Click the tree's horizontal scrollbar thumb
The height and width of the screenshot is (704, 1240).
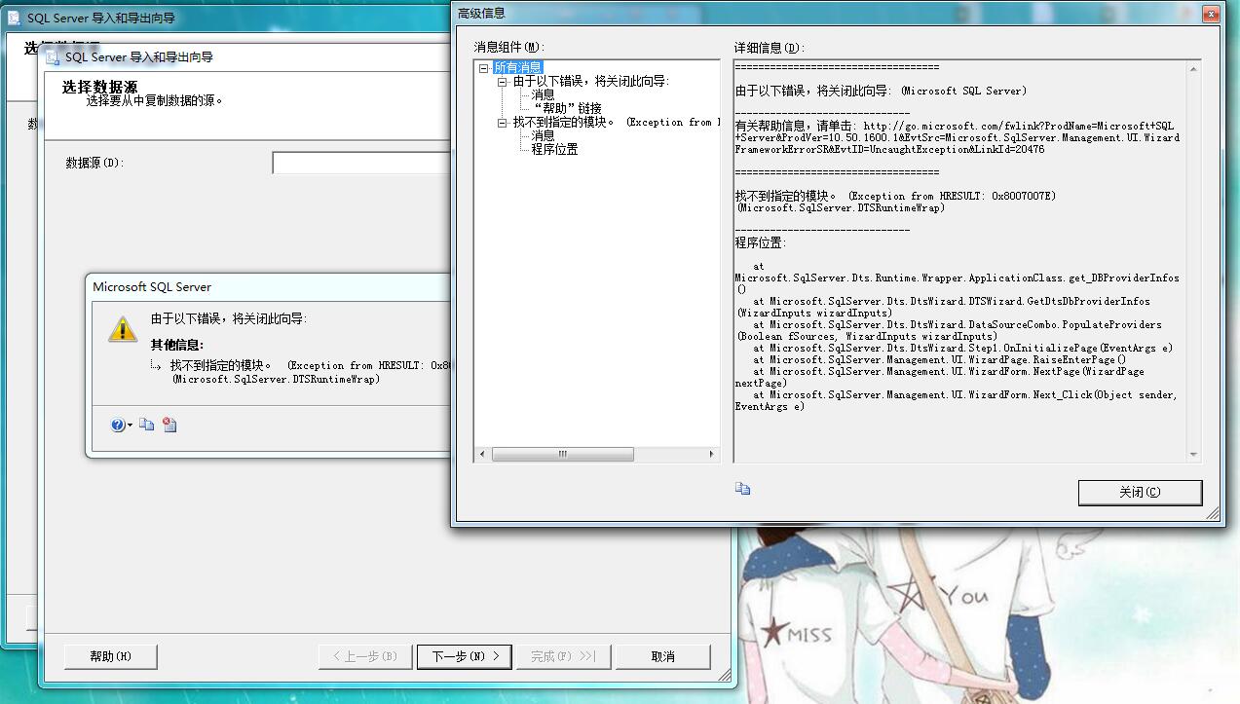[562, 455]
